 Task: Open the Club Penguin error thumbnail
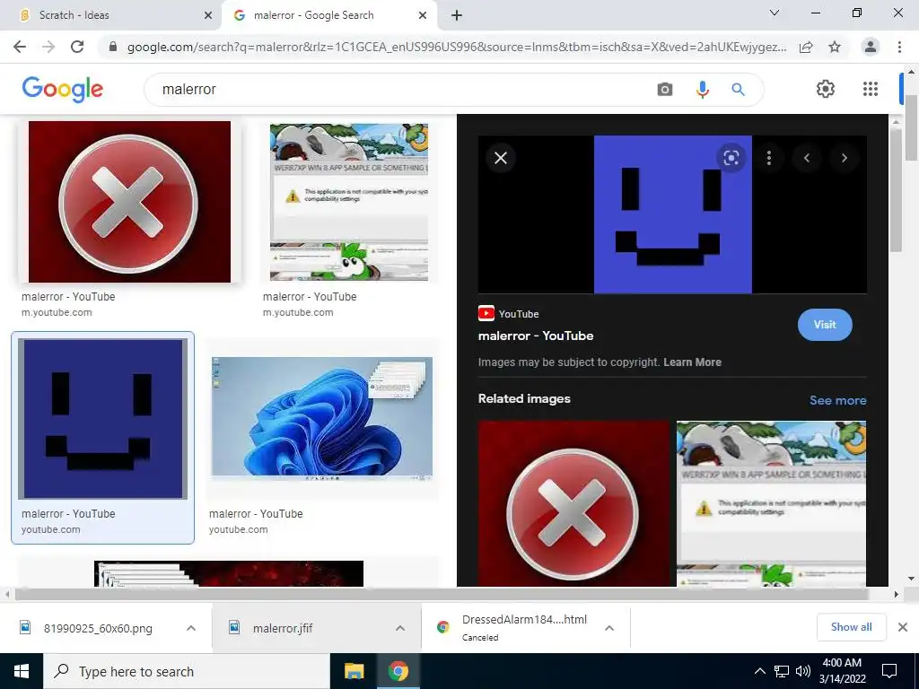point(349,202)
